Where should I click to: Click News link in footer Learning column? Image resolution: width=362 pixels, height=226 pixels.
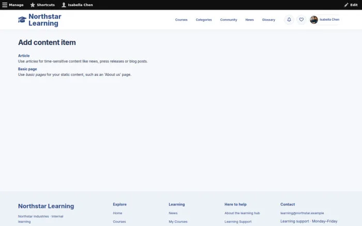click(x=173, y=213)
